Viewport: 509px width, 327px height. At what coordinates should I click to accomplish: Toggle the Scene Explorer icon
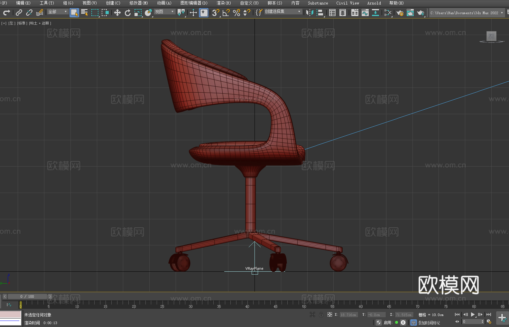332,13
